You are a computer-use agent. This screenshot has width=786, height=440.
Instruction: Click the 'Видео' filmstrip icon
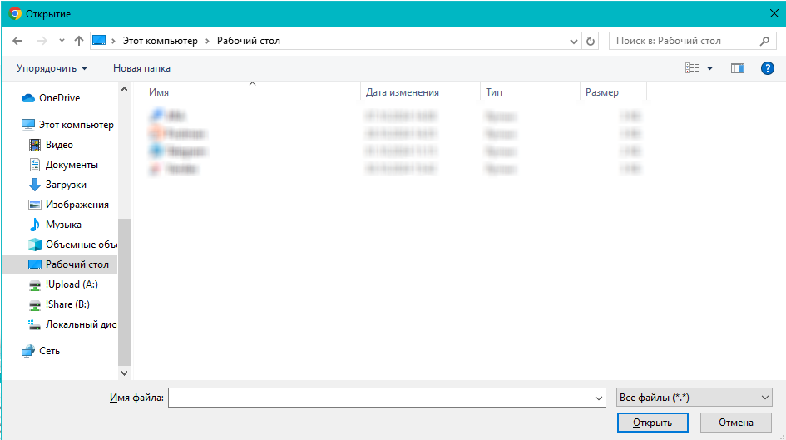tap(35, 145)
